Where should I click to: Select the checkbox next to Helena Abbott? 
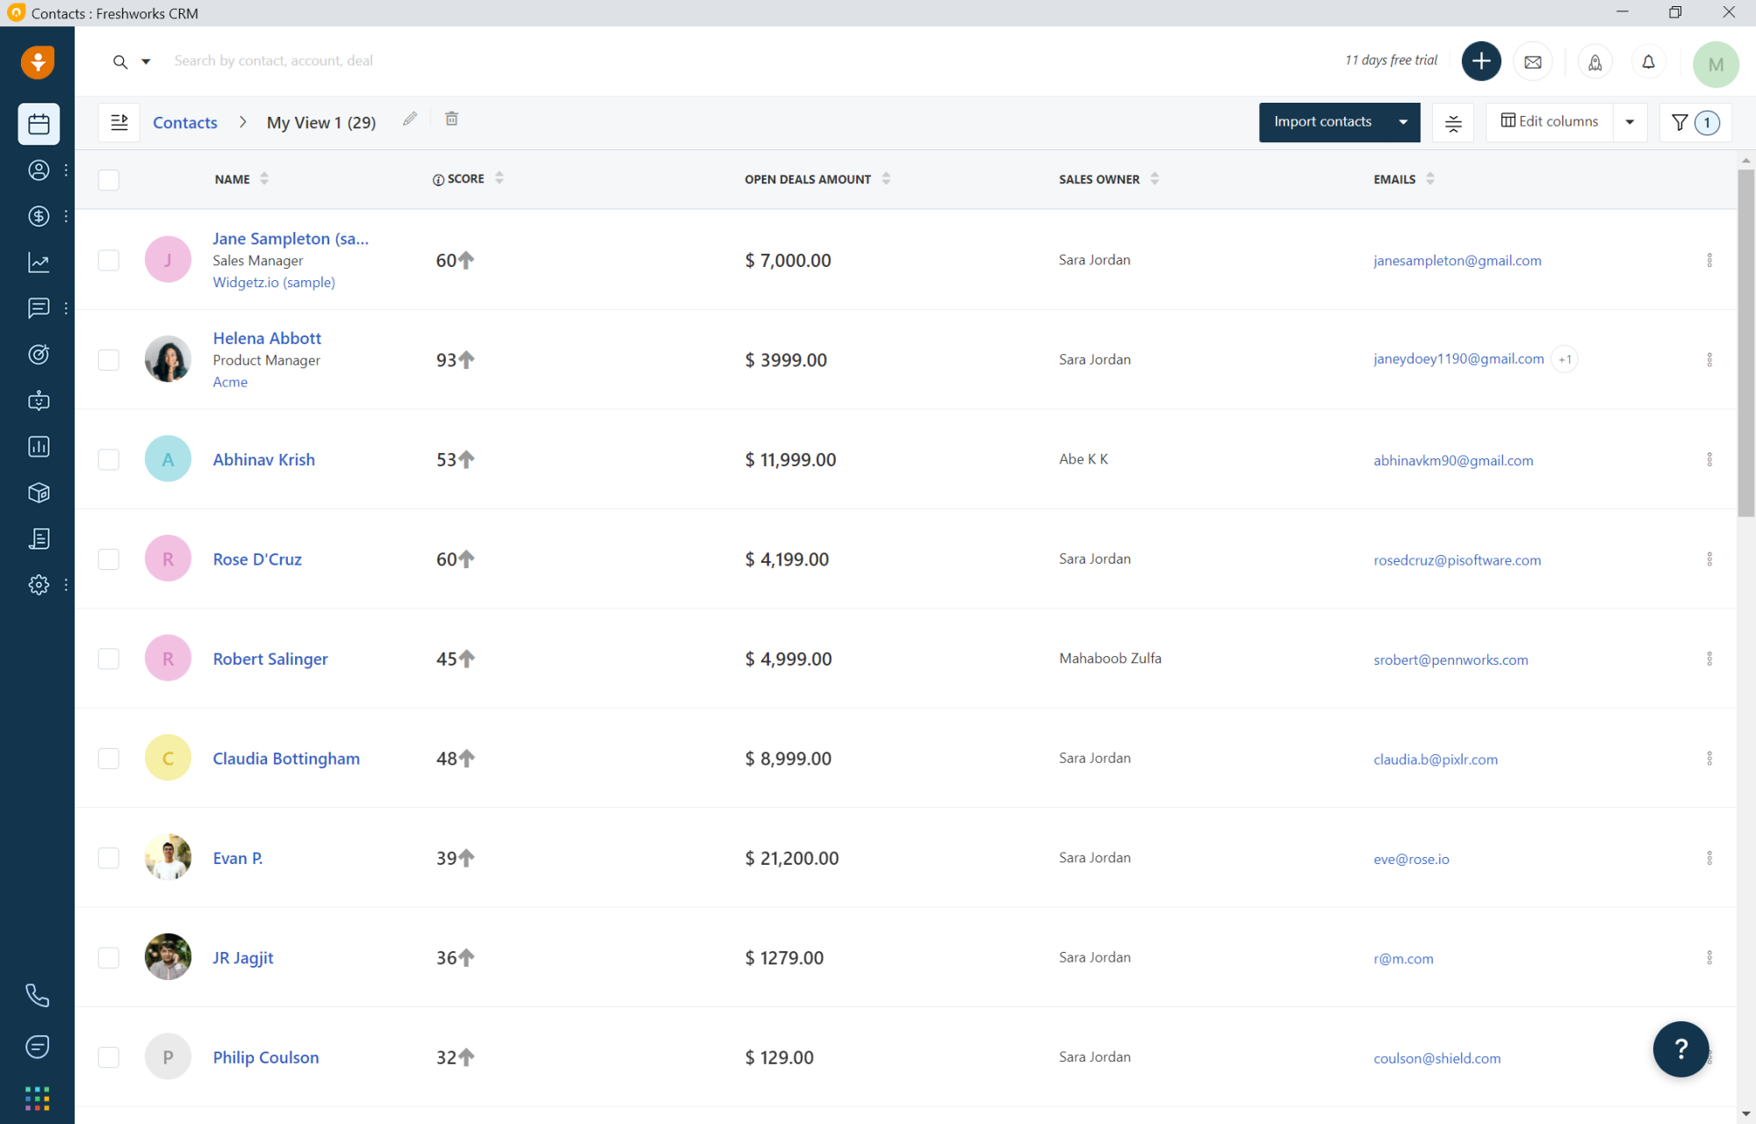tap(108, 358)
